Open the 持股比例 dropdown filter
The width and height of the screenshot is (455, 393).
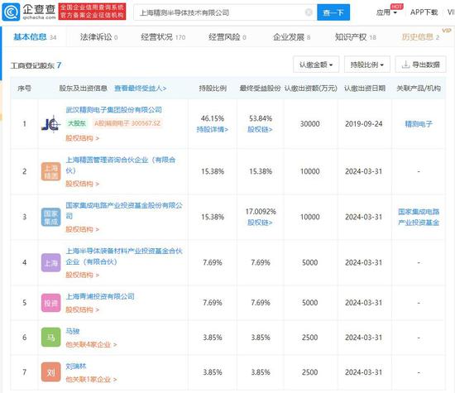click(367, 65)
